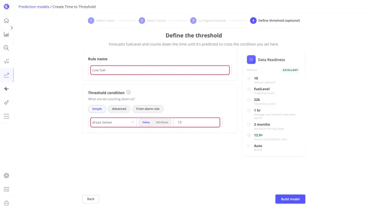This screenshot has width=374, height=210.
Task: Open the drops below dropdown
Action: click(113, 122)
